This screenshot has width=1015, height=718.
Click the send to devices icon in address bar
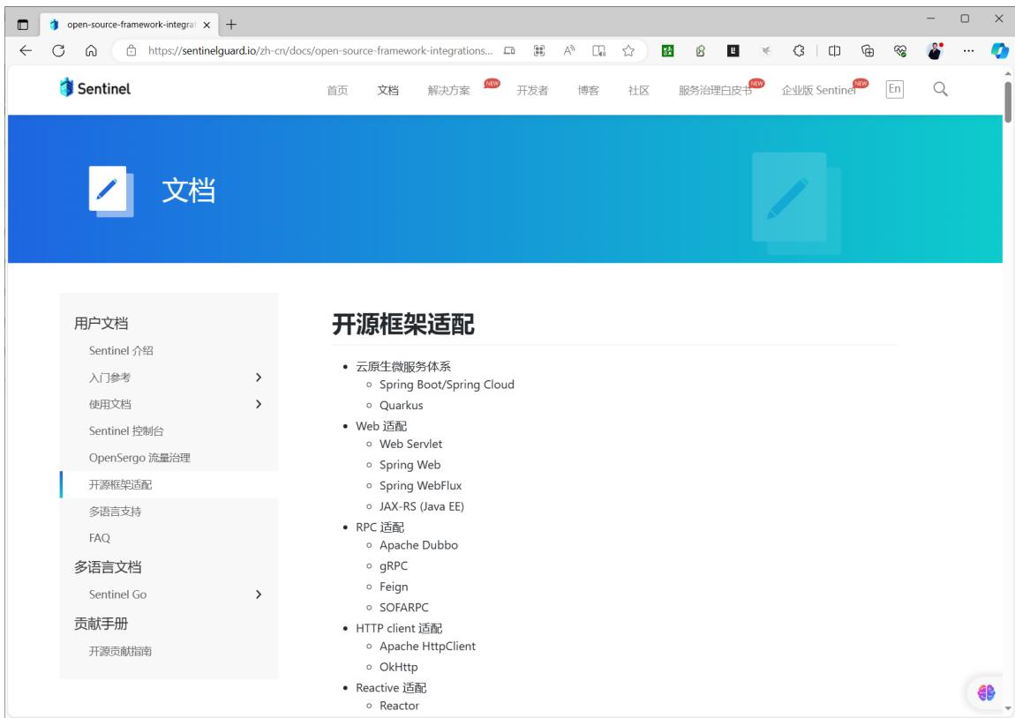point(509,50)
